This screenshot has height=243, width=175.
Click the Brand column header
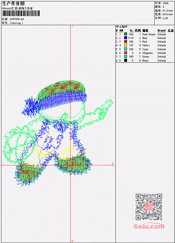coord(161,30)
